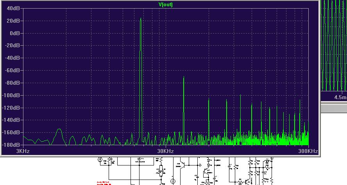The width and height of the screenshot is (347, 185).
Task: Click the second harmonic peak near -70dB
Action: click(x=183, y=78)
